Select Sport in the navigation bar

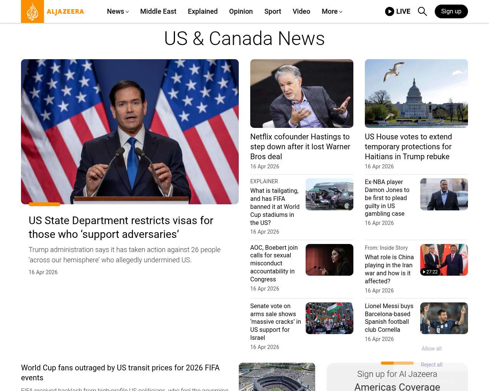coord(272,11)
